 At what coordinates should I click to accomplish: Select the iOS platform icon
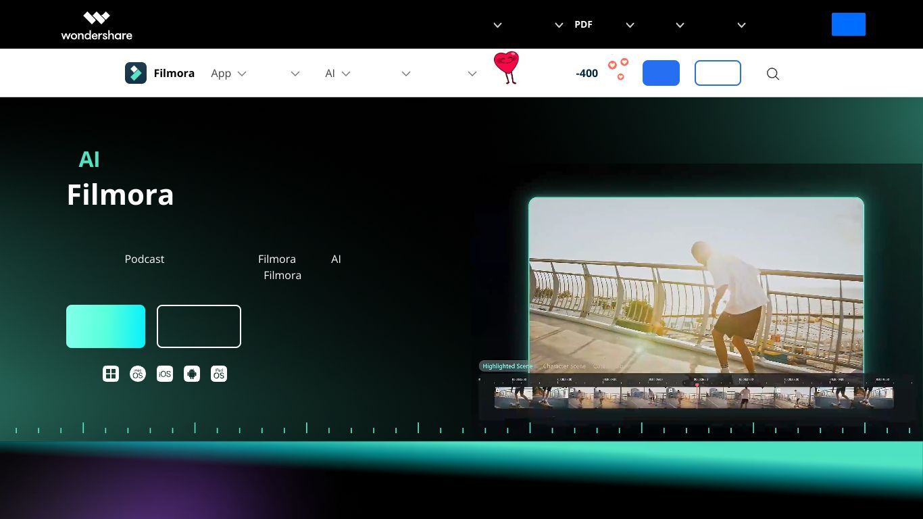coord(165,374)
